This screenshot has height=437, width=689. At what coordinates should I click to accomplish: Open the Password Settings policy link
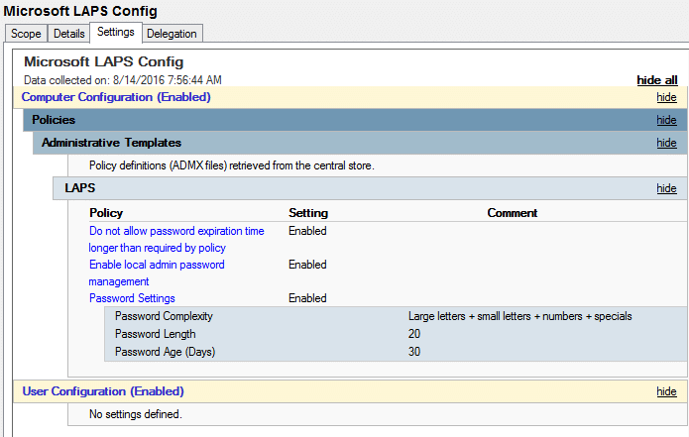(132, 298)
